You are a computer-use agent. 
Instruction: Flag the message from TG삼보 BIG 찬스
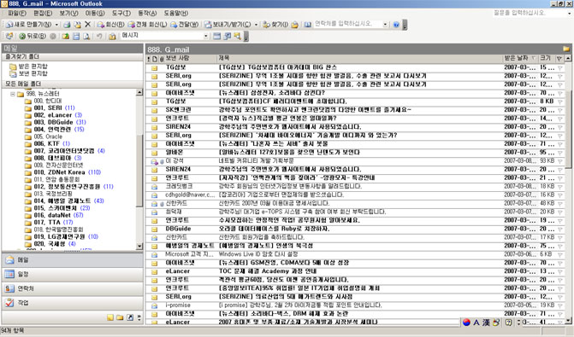[x=559, y=67]
